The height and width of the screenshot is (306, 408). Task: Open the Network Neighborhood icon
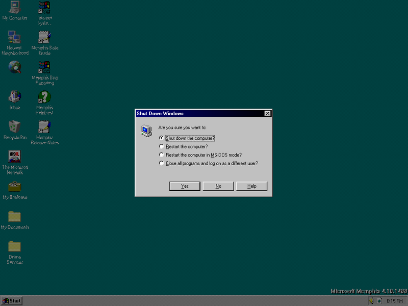(x=14, y=37)
